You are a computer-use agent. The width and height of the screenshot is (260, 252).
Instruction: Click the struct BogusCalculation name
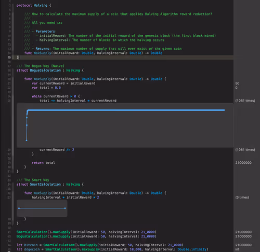[45, 71]
